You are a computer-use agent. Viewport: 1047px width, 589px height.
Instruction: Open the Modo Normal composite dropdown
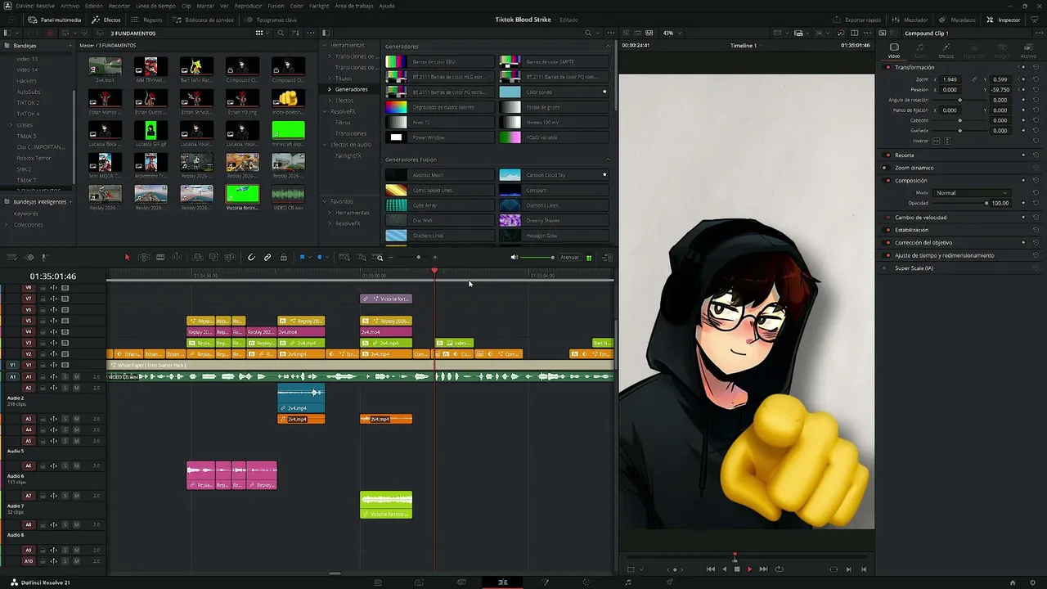(x=972, y=193)
